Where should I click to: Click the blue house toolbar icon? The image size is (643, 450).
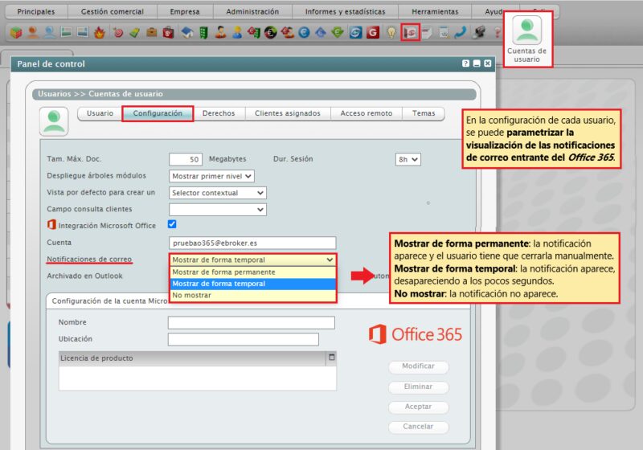187,32
